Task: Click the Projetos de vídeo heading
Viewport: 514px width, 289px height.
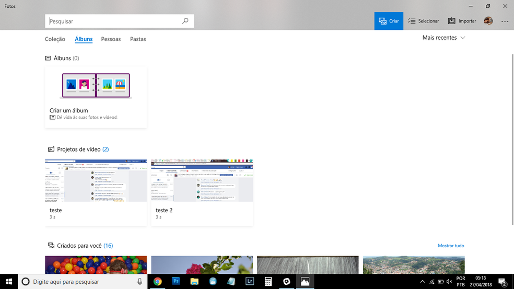Action: tap(78, 149)
